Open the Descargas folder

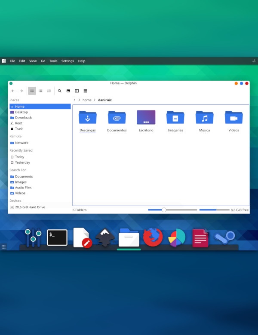click(x=87, y=121)
